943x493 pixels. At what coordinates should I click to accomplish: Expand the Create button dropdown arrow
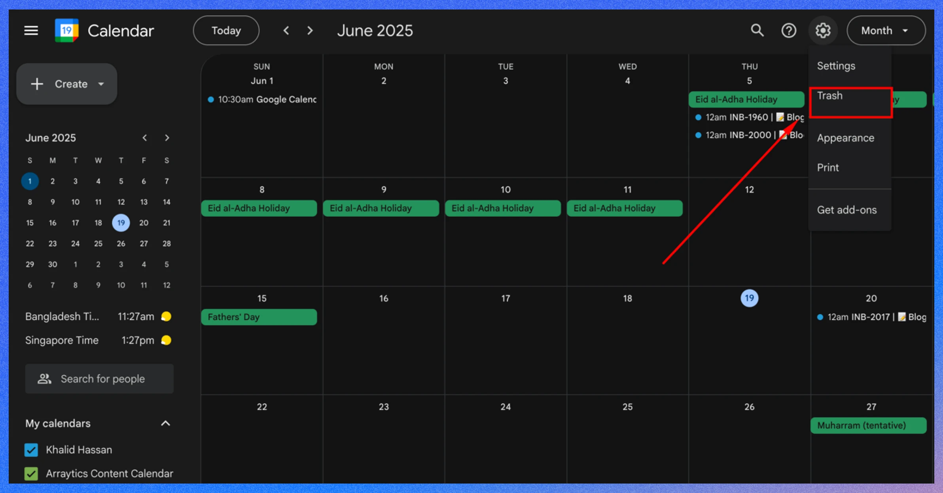click(x=101, y=84)
